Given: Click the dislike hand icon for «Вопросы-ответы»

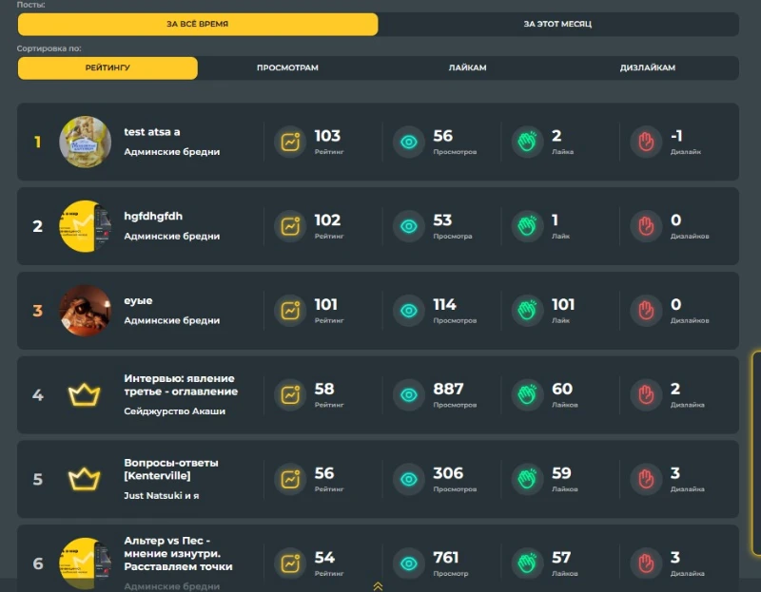Looking at the screenshot, I should click(646, 480).
